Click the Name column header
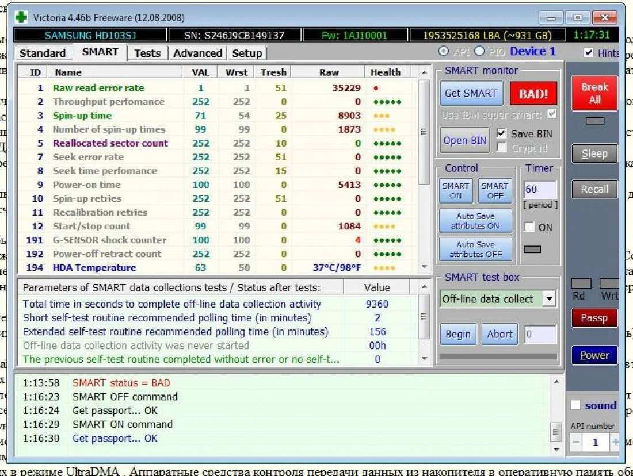 tap(115, 72)
